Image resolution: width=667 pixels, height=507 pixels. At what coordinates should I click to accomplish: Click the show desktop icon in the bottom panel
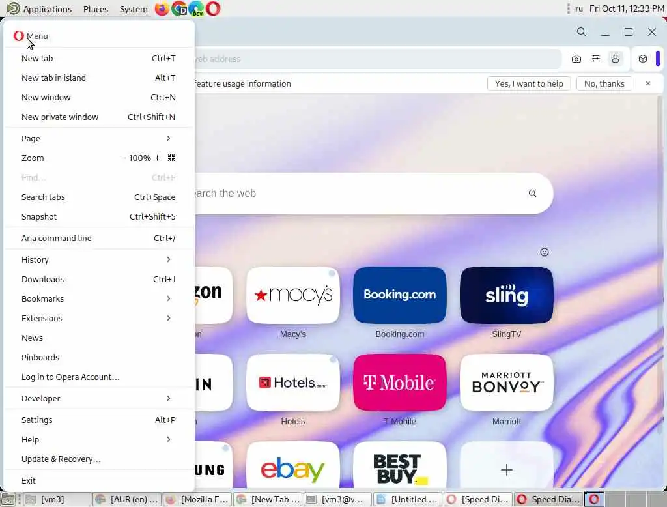(x=8, y=499)
